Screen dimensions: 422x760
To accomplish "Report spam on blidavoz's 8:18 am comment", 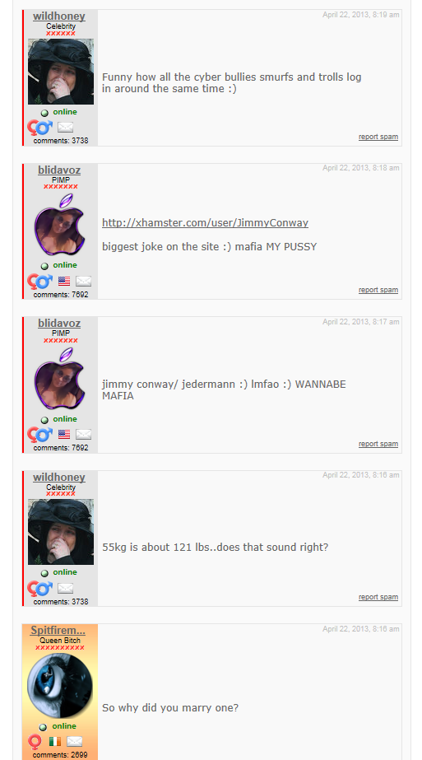I will pos(378,290).
